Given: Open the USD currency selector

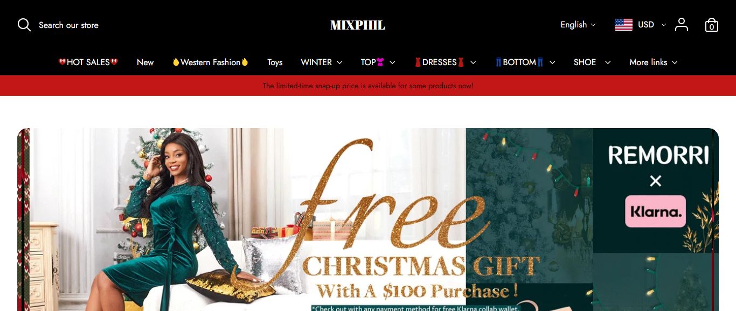Looking at the screenshot, I should tap(652, 25).
